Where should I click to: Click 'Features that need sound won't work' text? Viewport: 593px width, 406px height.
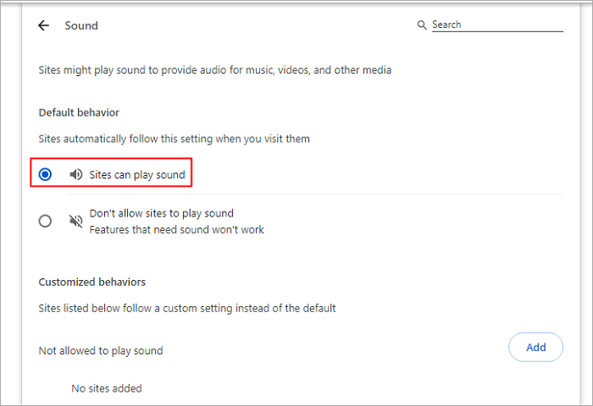(176, 229)
